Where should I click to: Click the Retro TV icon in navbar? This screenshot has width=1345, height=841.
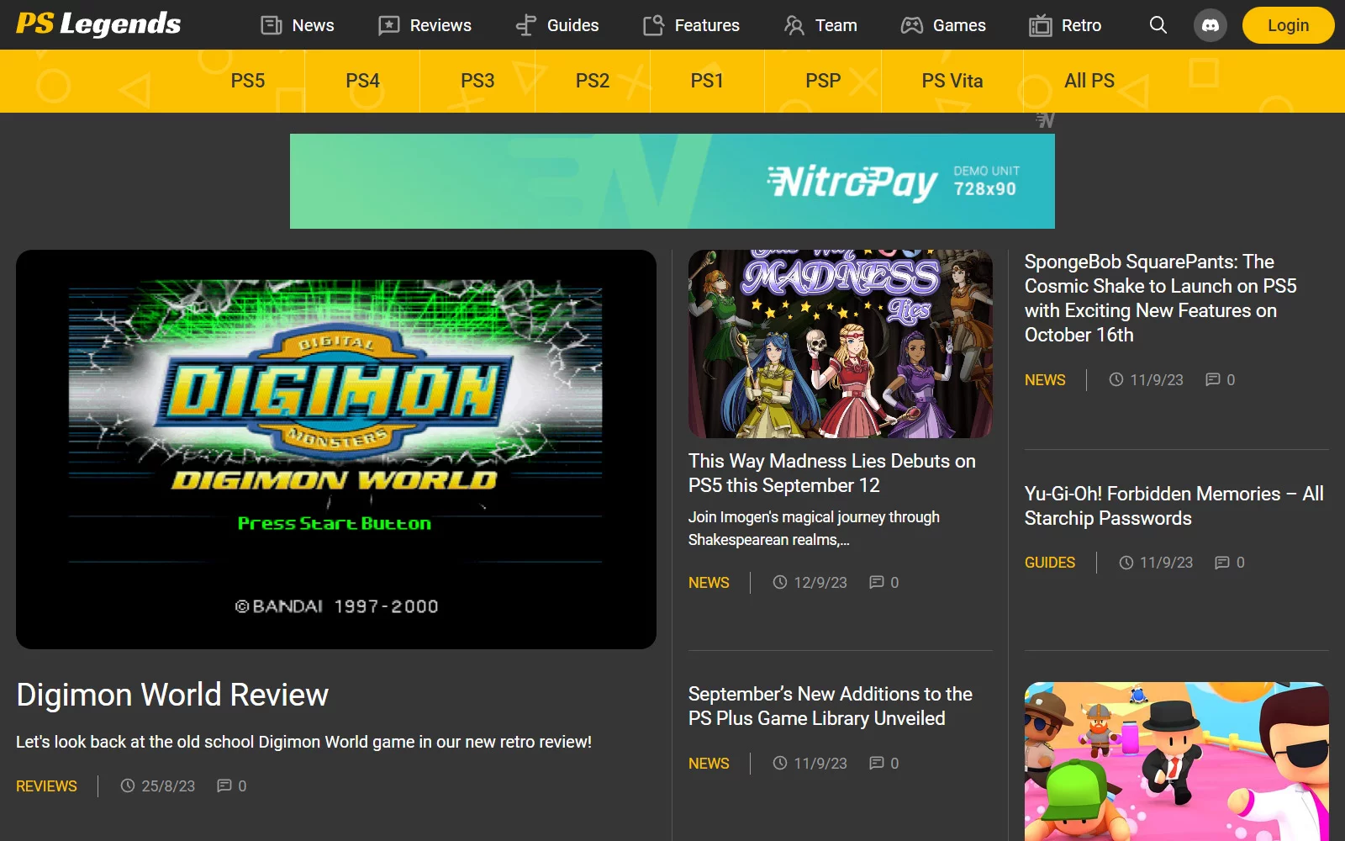pos(1040,25)
